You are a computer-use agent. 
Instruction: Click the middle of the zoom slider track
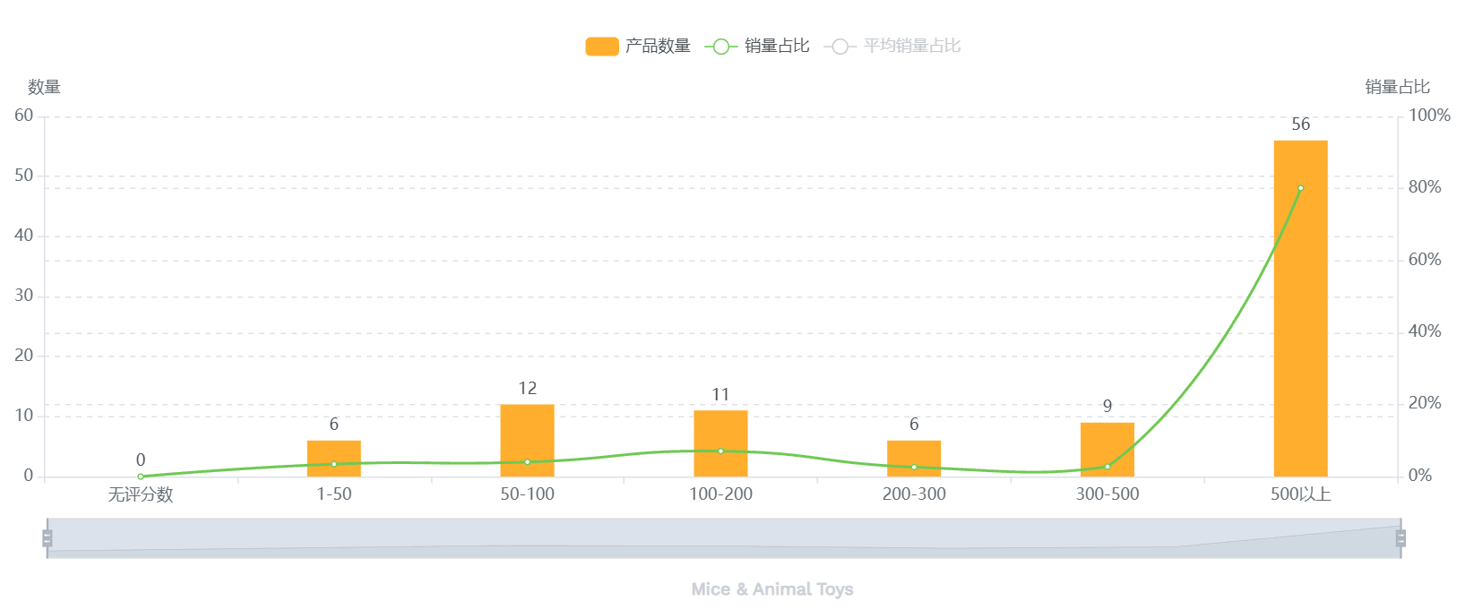click(x=724, y=538)
